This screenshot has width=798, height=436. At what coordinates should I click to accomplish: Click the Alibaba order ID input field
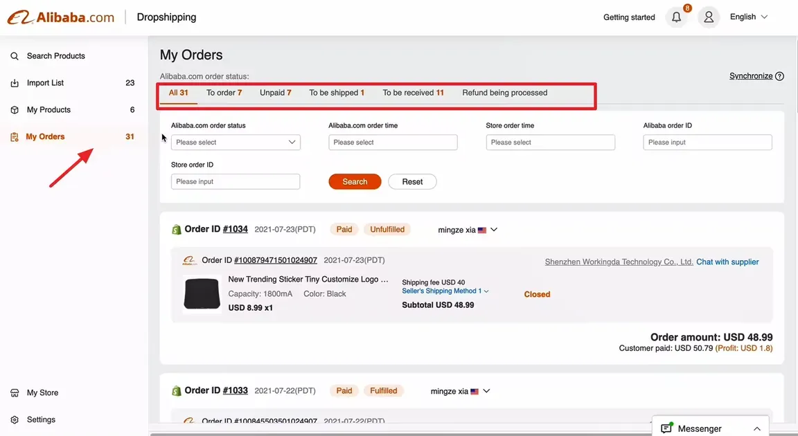click(707, 143)
